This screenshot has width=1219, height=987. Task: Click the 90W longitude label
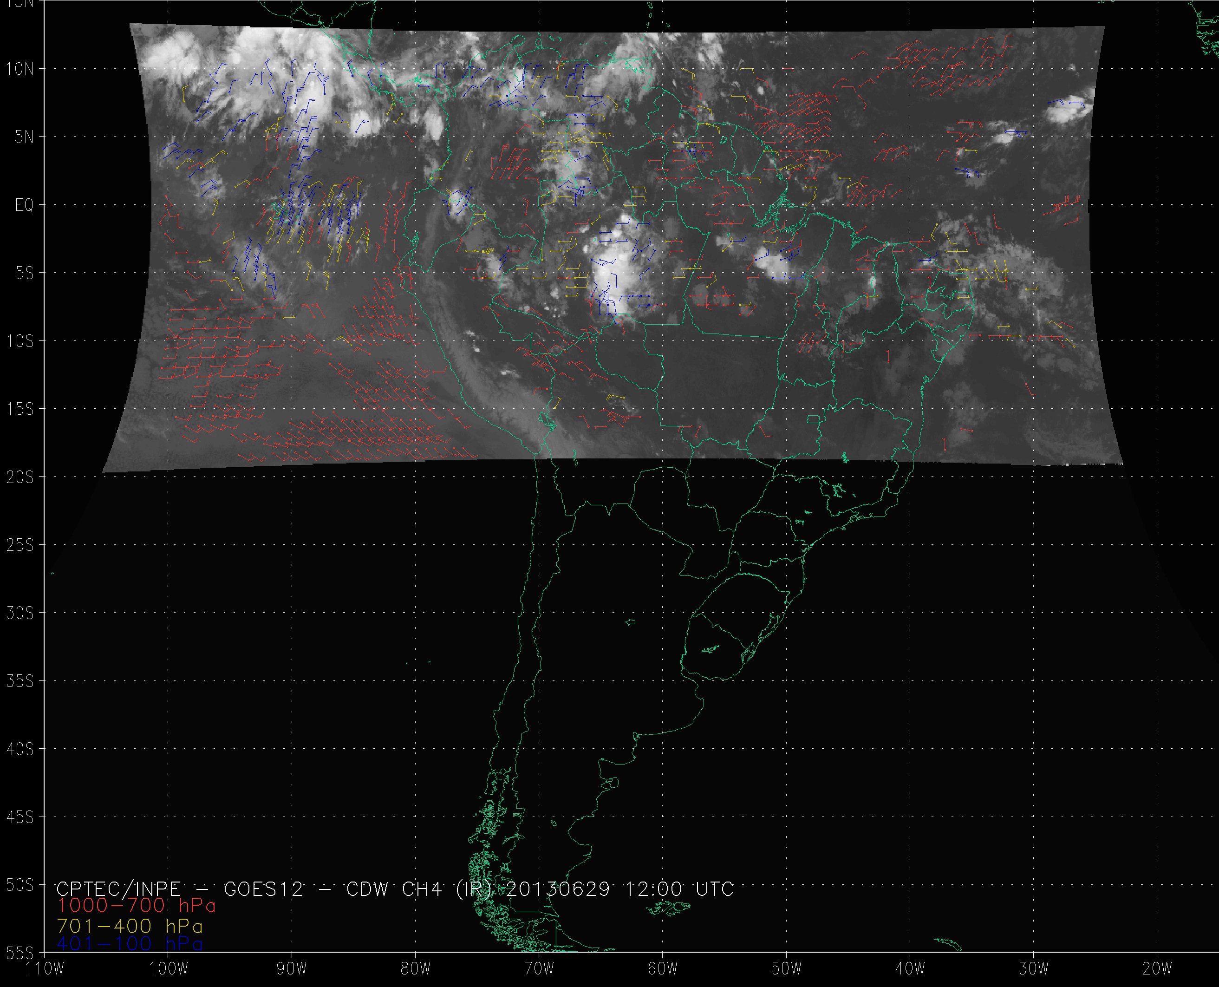pos(292,969)
